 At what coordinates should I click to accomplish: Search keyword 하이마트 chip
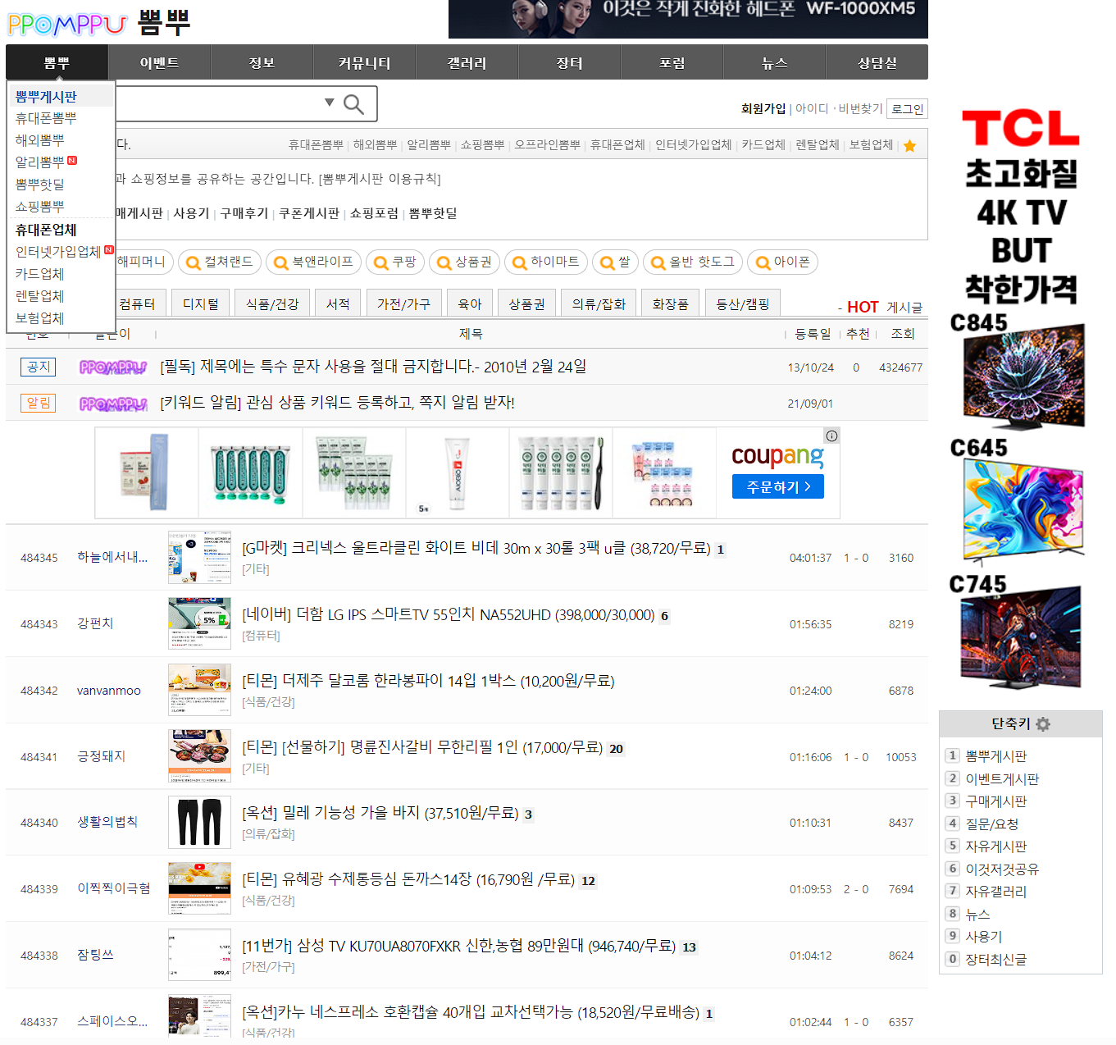click(546, 262)
